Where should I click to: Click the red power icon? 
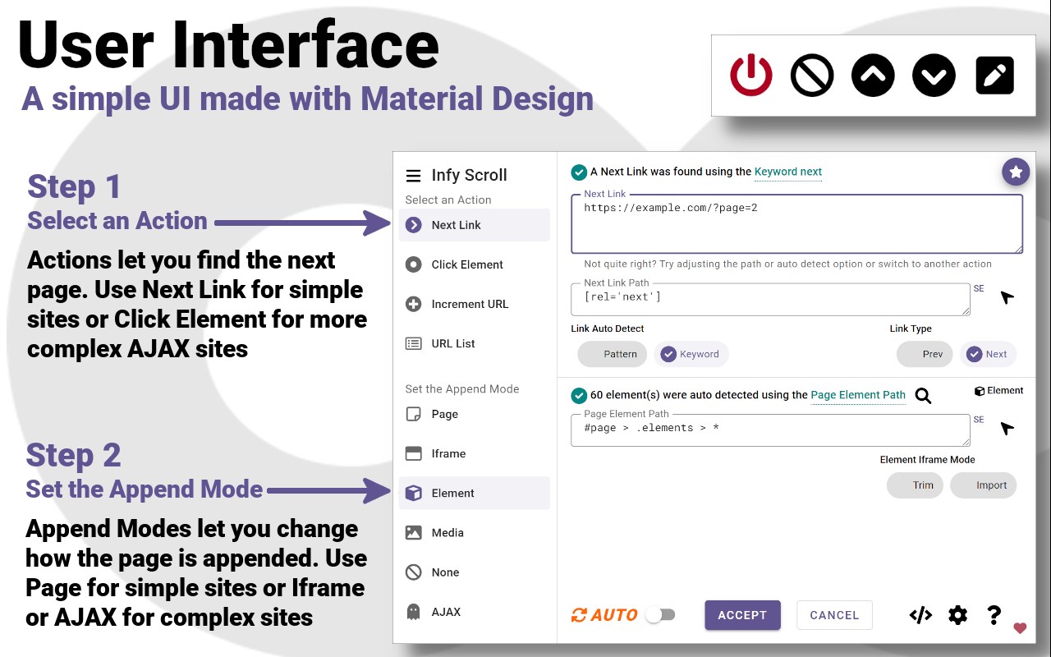pos(751,76)
